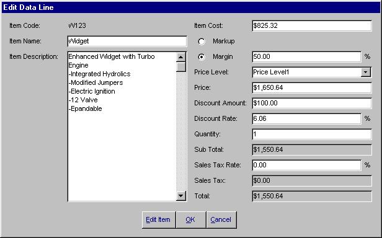Click the Discount Amount field showing $100.00
The width and height of the screenshot is (382, 238).
[x=312, y=103]
